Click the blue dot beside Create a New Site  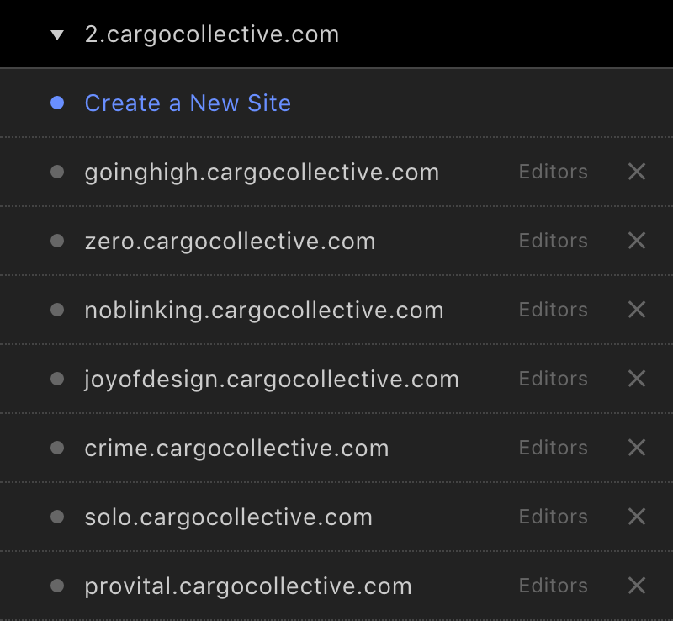click(57, 103)
